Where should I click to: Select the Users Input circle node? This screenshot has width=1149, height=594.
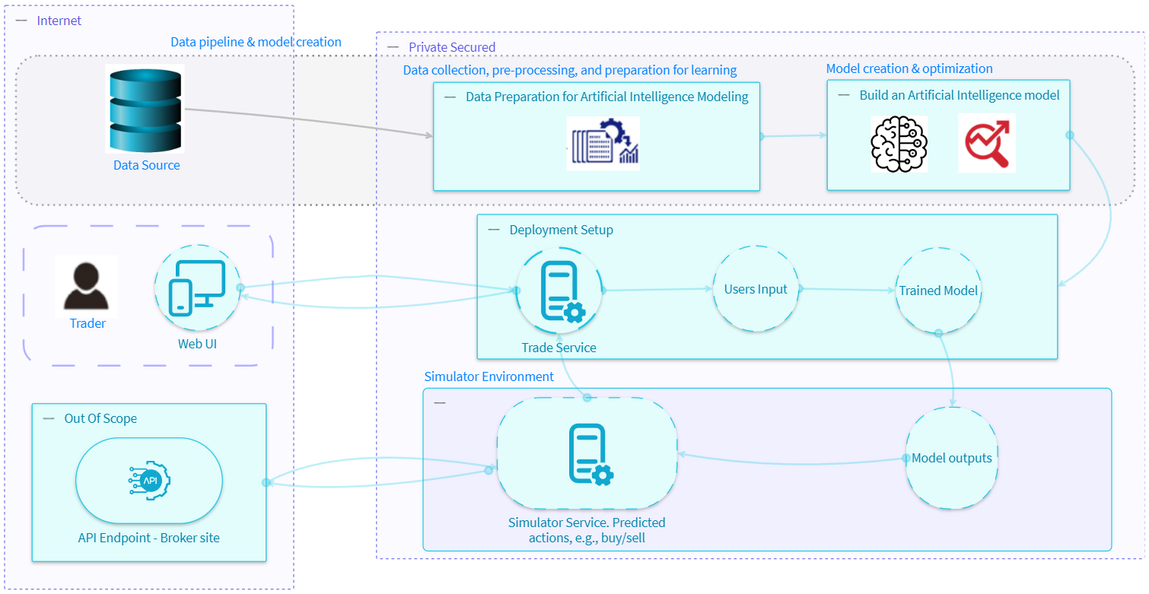coord(755,289)
